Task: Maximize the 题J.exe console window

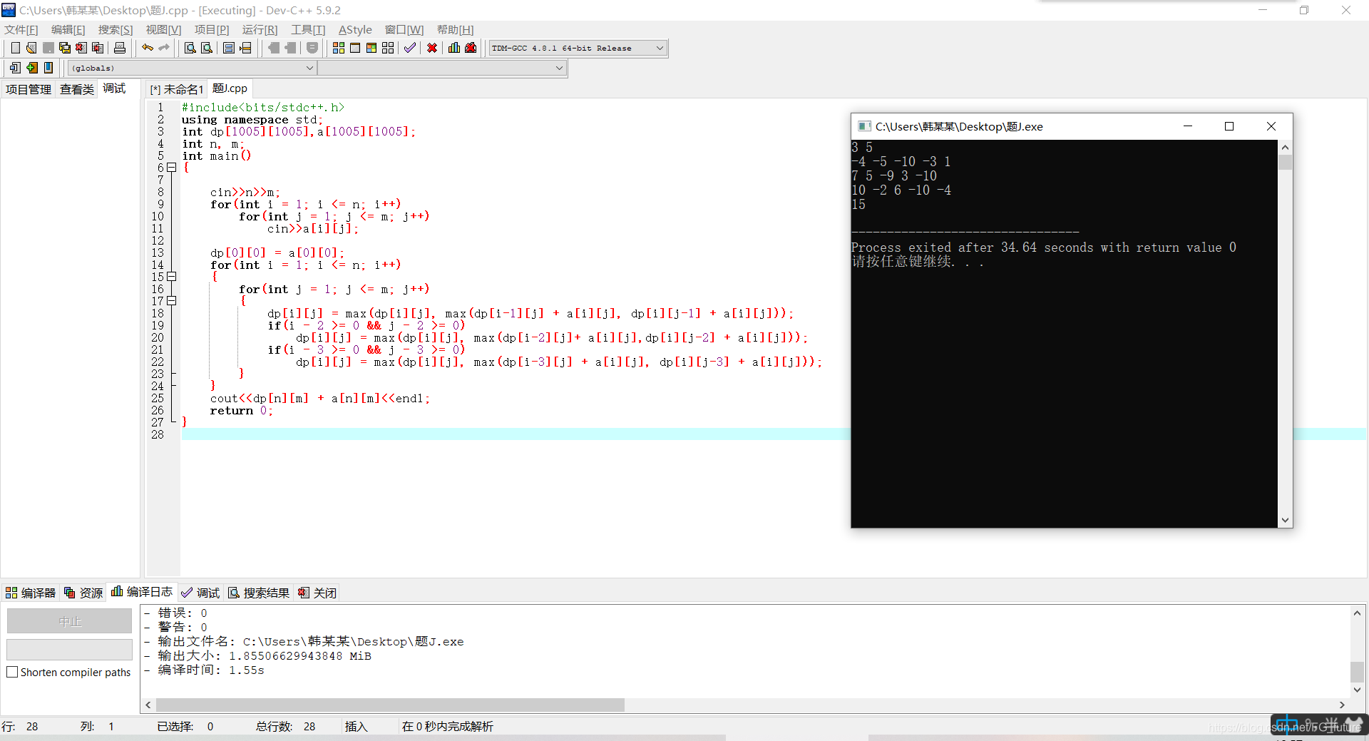Action: click(x=1229, y=126)
